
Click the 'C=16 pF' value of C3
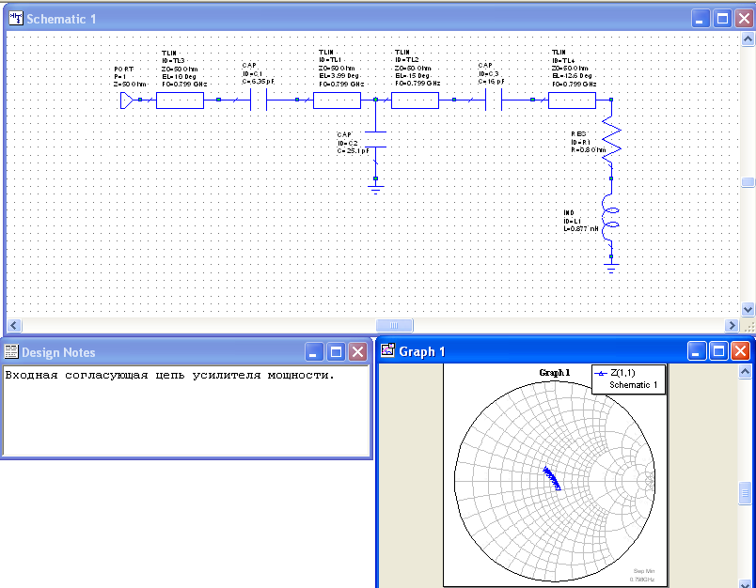pyautogui.click(x=491, y=82)
